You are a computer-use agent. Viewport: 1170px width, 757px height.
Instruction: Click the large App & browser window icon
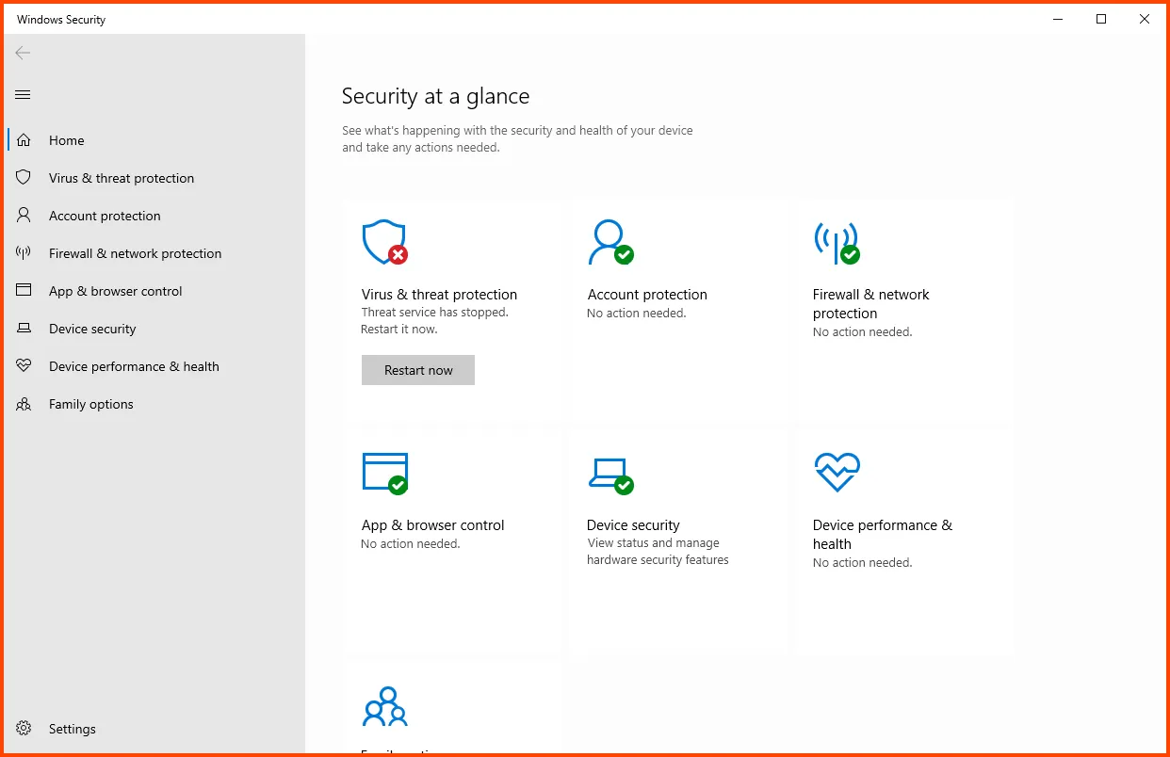(384, 474)
